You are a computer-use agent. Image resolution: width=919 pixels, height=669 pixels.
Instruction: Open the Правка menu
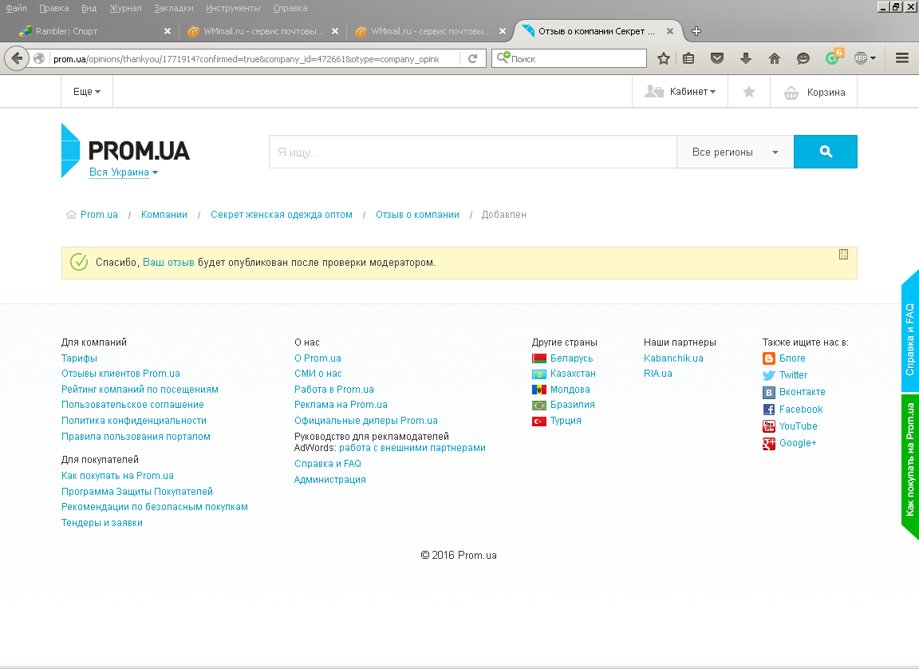[x=54, y=8]
